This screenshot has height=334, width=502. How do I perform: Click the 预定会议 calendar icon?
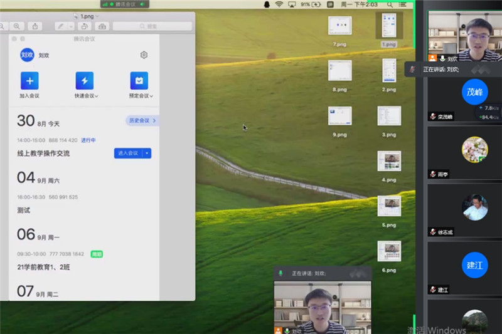pyautogui.click(x=139, y=80)
